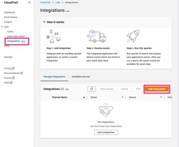Open the Source column sort arrow
The height and width of the screenshot is (147, 179).
pos(161,97)
